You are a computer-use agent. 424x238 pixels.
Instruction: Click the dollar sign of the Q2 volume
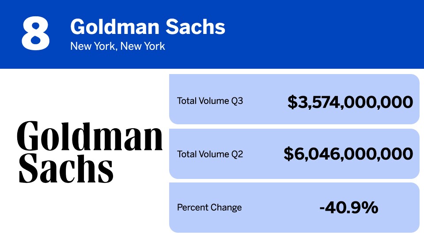coord(288,154)
